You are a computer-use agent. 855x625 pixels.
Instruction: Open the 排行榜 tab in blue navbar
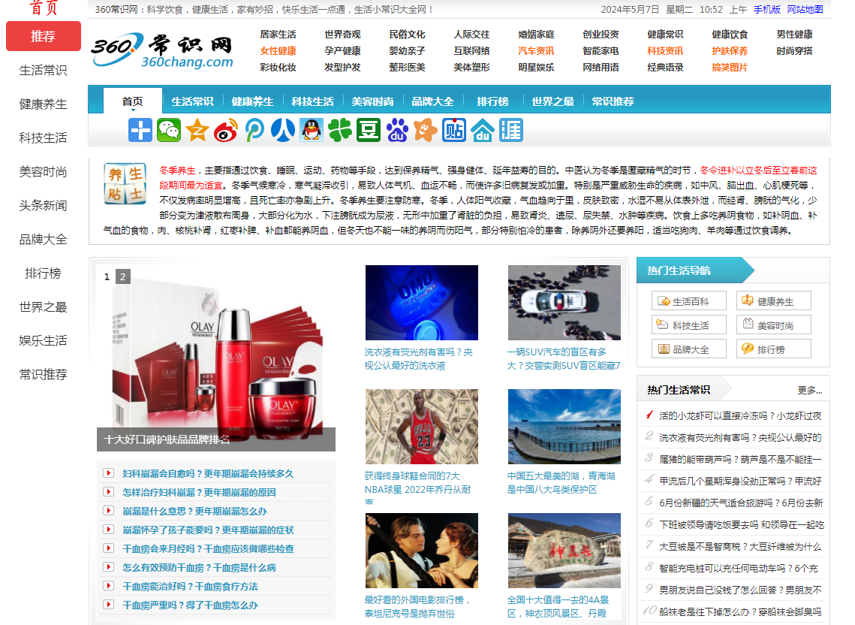[493, 101]
